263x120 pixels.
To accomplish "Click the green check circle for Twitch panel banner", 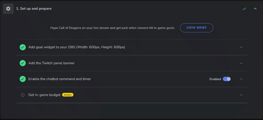I will [23, 63].
